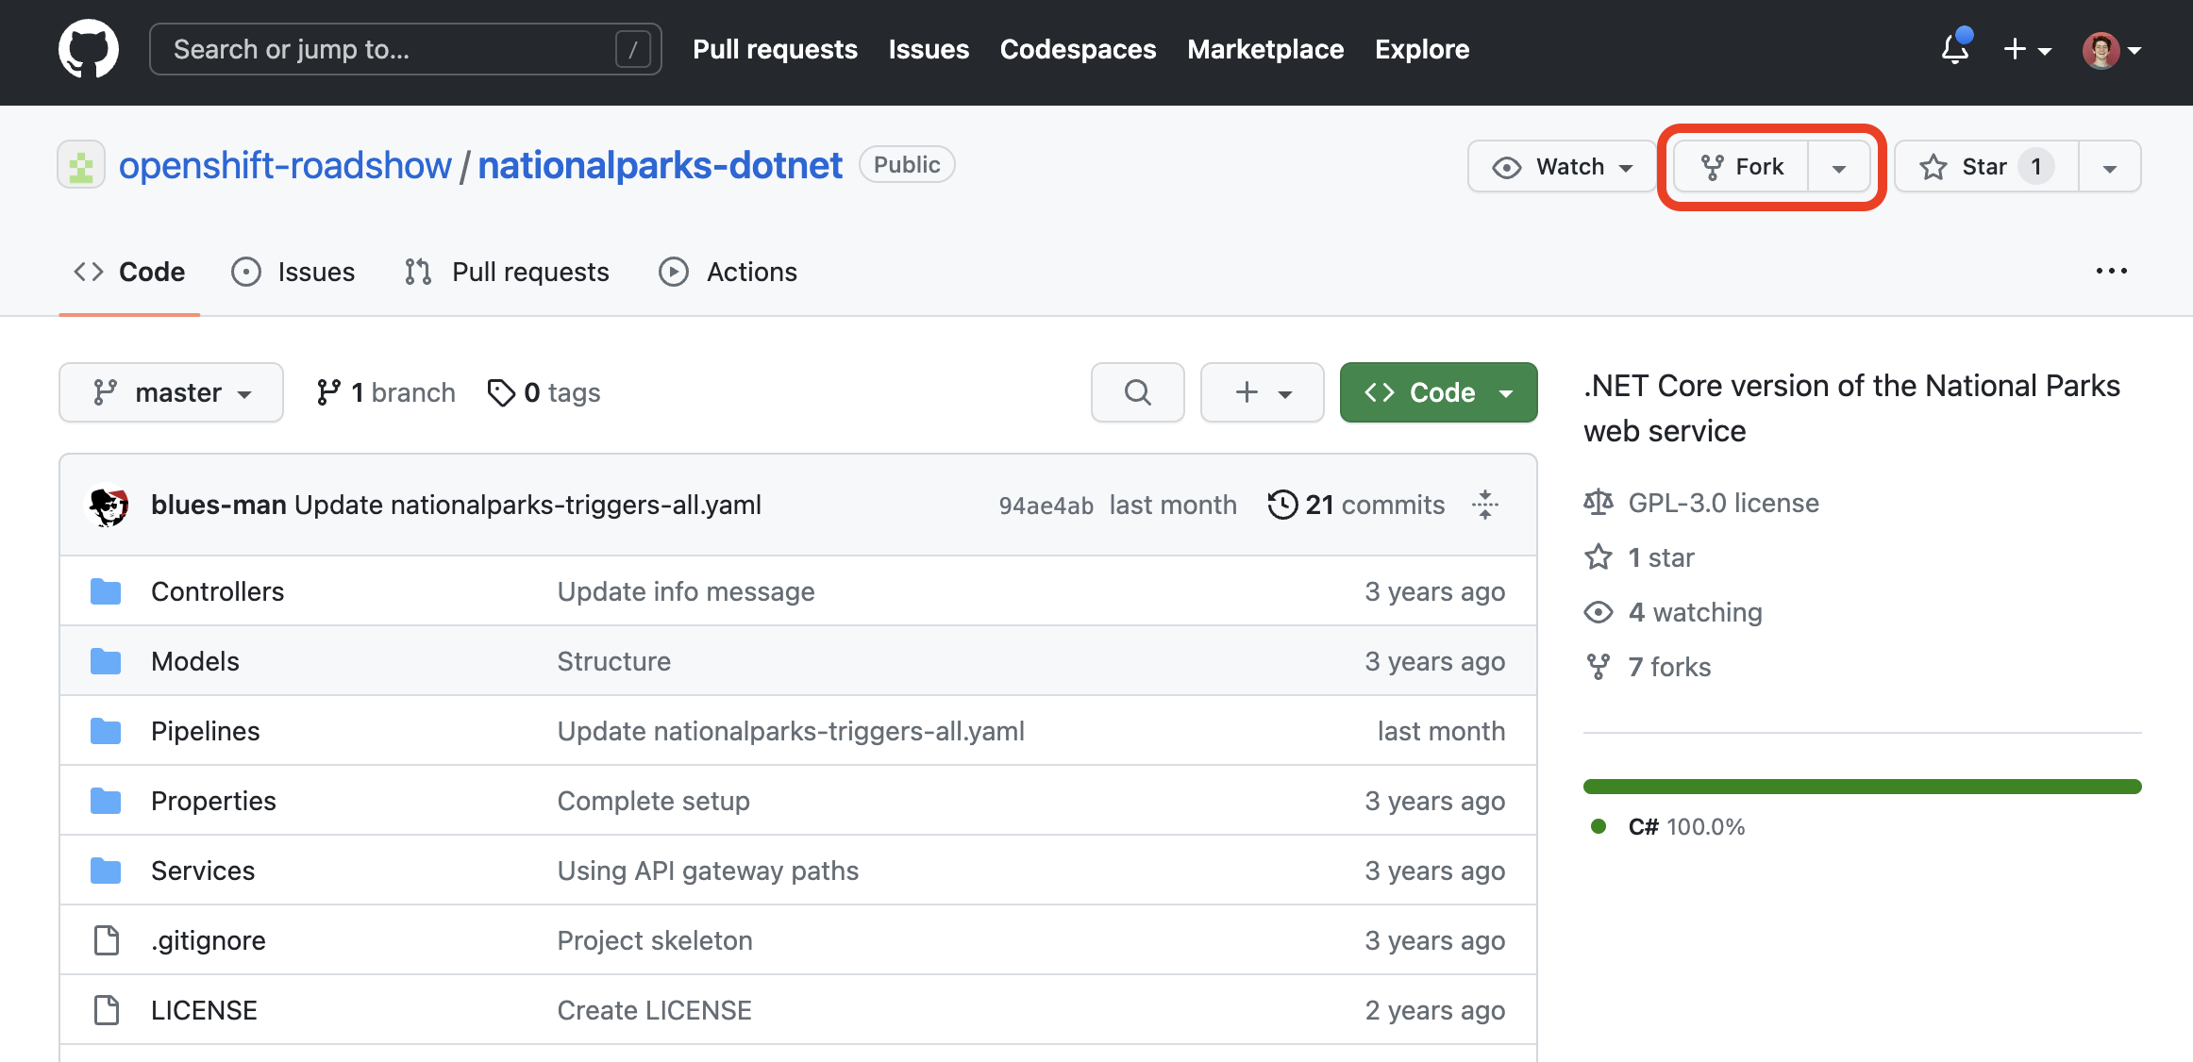Open the Pipelines folder
Screen dimensions: 2193x1062
tap(205, 731)
